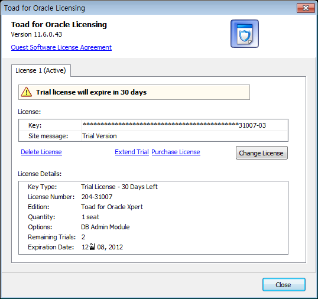
Task: Click the 'Key:' label
Action: pyautogui.click(x=35, y=125)
